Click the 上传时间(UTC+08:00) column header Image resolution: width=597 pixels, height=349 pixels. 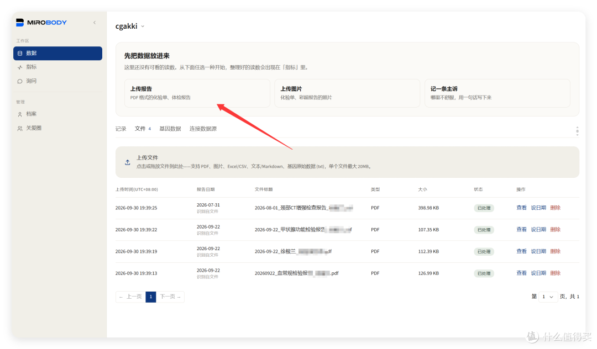pyautogui.click(x=137, y=189)
